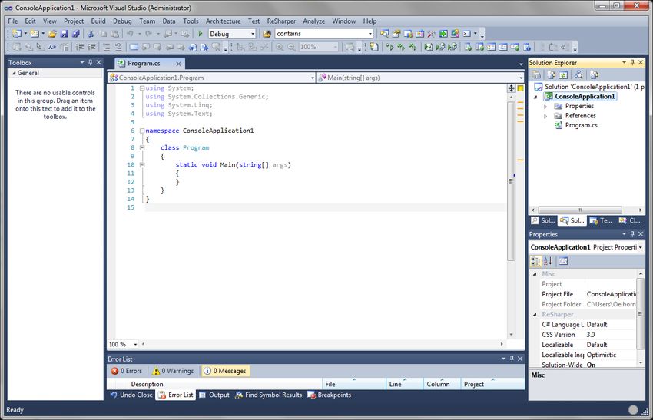Click the Open File folder icon
The width and height of the screenshot is (653, 420).
[x=52, y=34]
